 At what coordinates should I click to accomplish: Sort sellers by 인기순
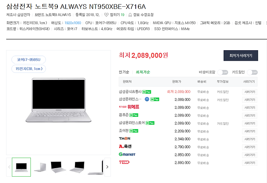(x=124, y=72)
